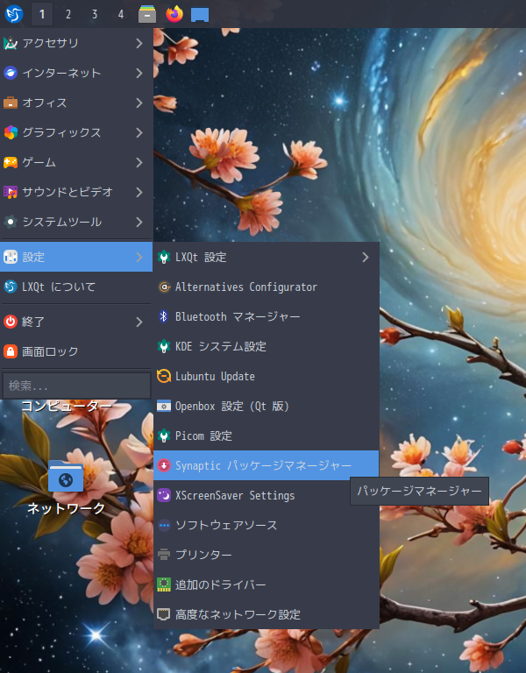526x673 pixels.
Task: Click the ソフトウェアソース icon
Action: pyautogui.click(x=164, y=525)
